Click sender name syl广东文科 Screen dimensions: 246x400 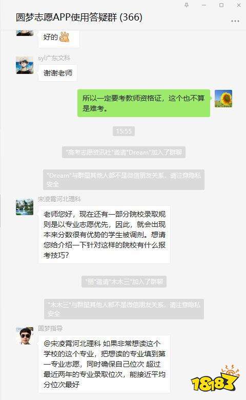[54, 58]
